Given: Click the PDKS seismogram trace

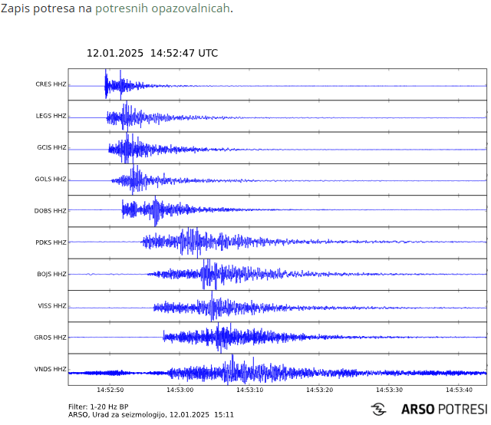Looking at the screenshot, I should point(278,242).
